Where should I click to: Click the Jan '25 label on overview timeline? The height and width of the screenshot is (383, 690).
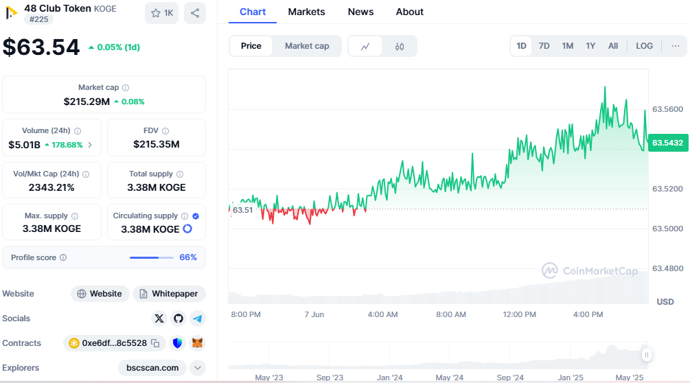(x=571, y=378)
